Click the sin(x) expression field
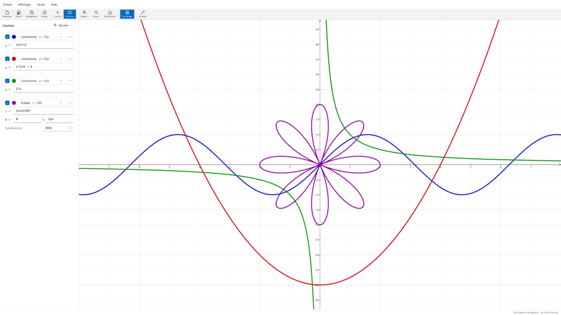Image resolution: width=561 pixels, height=315 pixels. point(43,45)
